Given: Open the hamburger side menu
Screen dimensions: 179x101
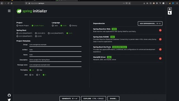Looking at the screenshot, I should [9, 11].
